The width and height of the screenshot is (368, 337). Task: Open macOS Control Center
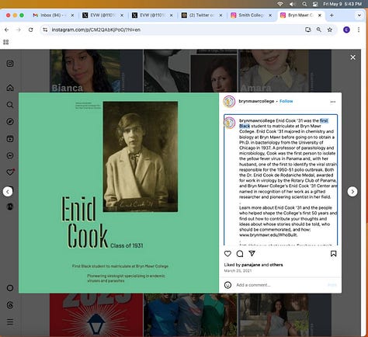pyautogui.click(x=315, y=4)
